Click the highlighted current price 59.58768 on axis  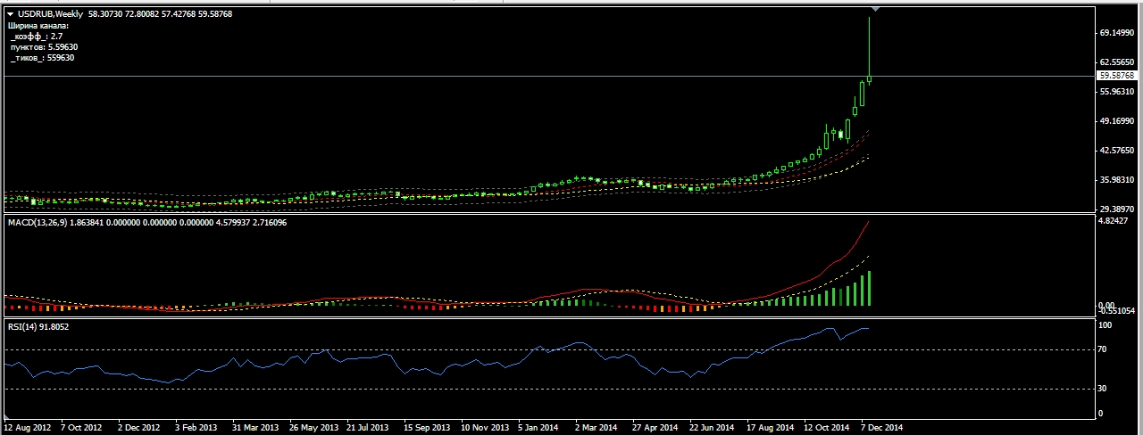[x=1117, y=77]
